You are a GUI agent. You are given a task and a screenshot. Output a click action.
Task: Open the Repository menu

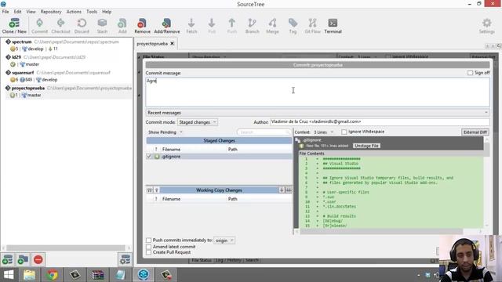[x=51, y=12]
